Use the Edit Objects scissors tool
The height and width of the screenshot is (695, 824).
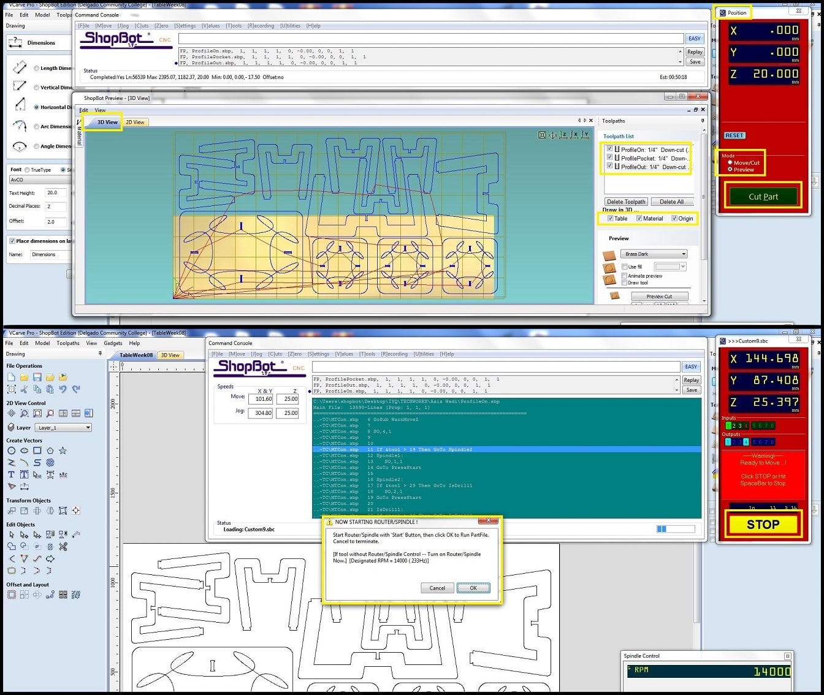pos(63,546)
